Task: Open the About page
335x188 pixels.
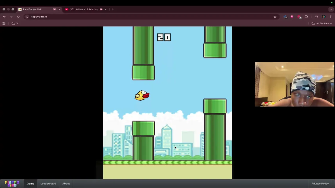Action: tap(66, 184)
